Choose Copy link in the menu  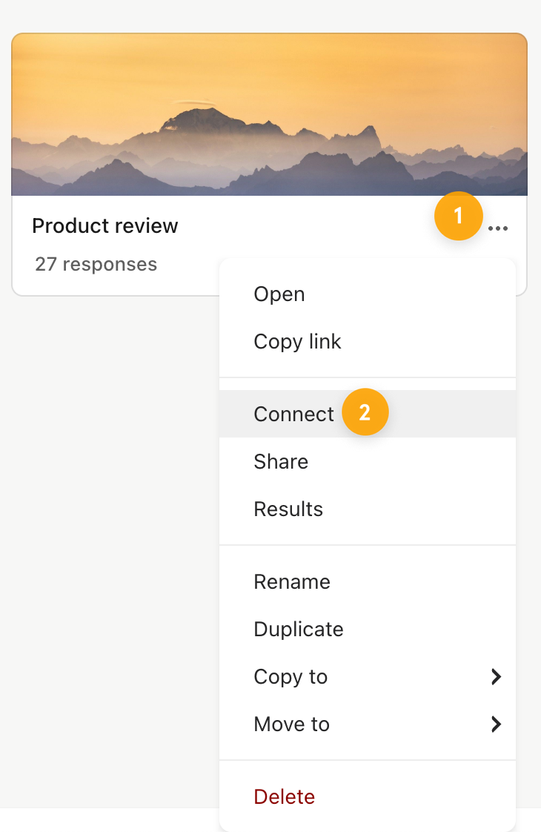pos(368,341)
